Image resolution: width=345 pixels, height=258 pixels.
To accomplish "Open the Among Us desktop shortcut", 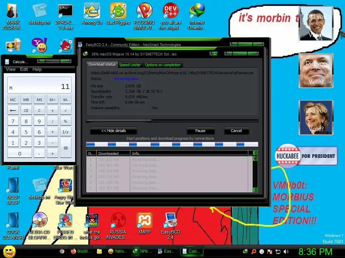I will coord(92,13).
